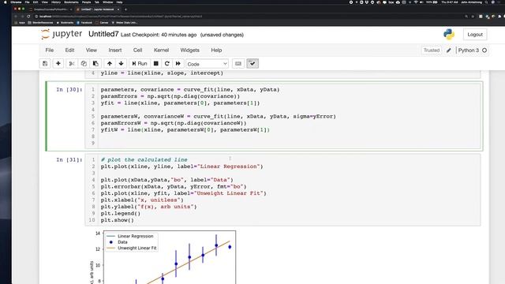Click inside code cell In [30]
Viewport: 505px width, 284px height.
(x=282, y=116)
